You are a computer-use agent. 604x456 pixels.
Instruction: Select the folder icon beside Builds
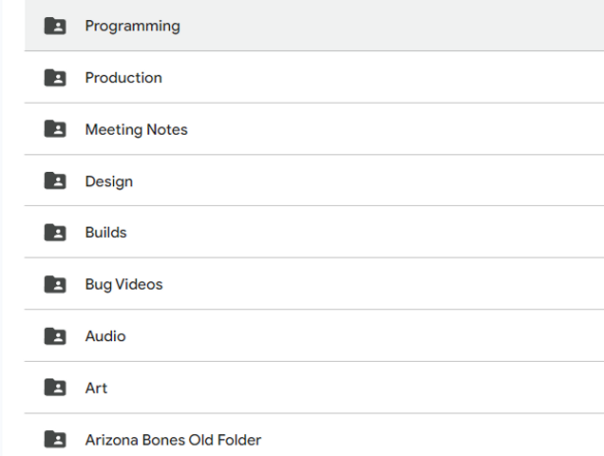coord(55,233)
